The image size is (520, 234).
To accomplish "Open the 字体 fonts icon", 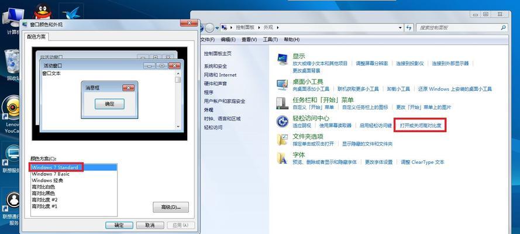I will [283, 158].
